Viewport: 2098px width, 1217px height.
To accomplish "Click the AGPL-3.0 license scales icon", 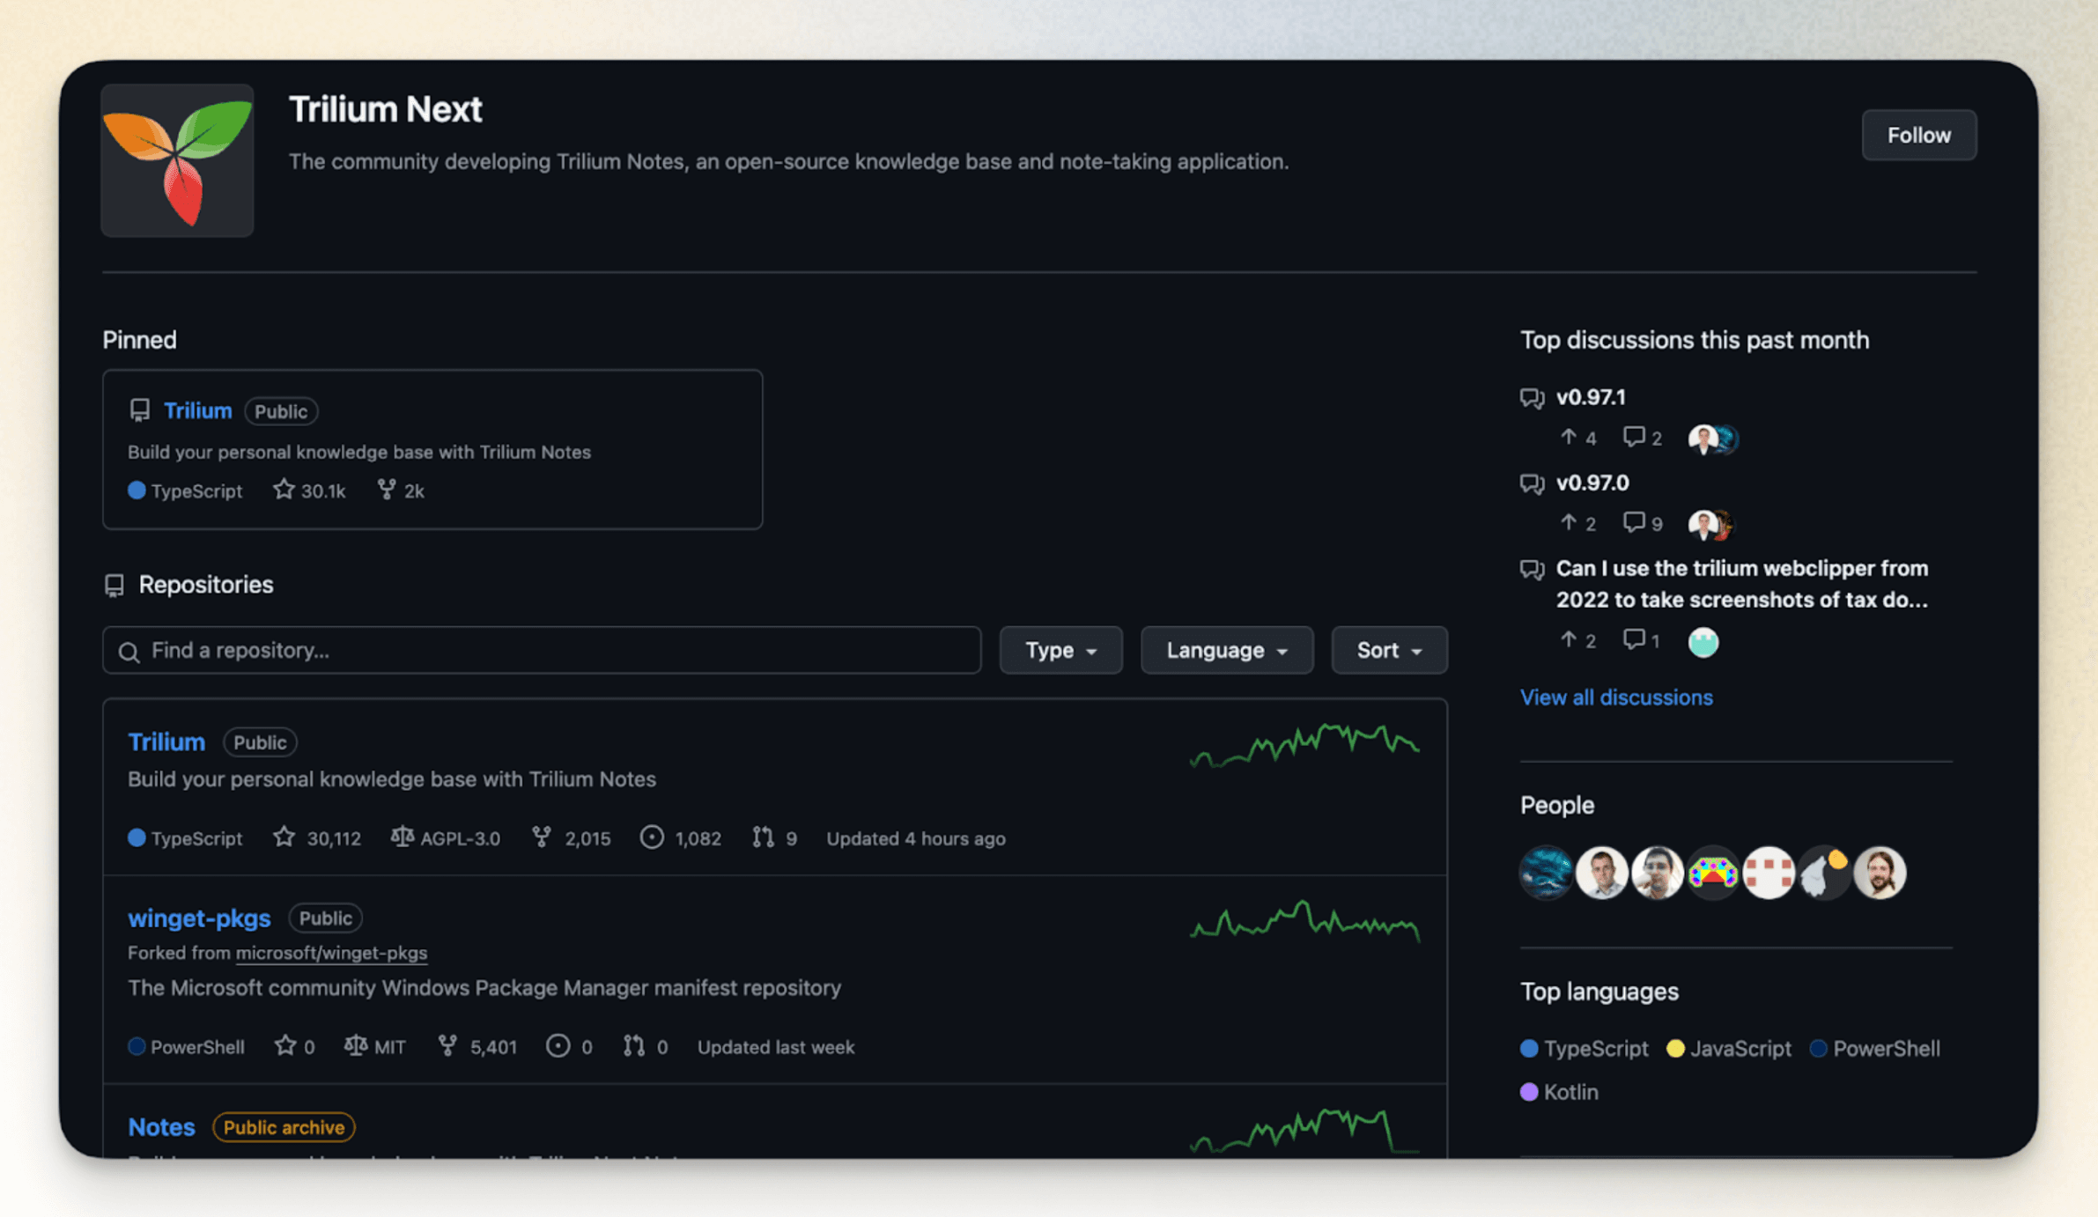I will (x=402, y=837).
